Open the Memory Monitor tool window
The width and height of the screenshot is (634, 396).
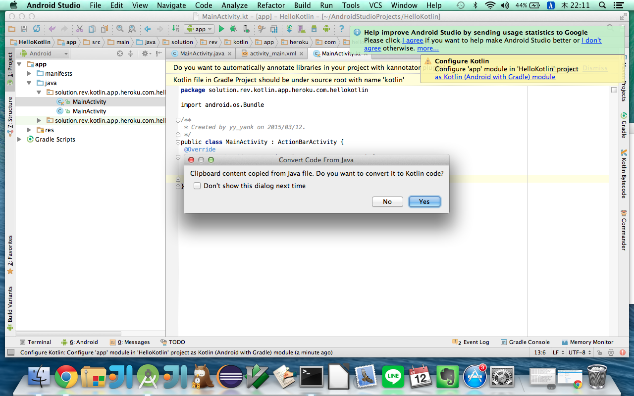[588, 342]
